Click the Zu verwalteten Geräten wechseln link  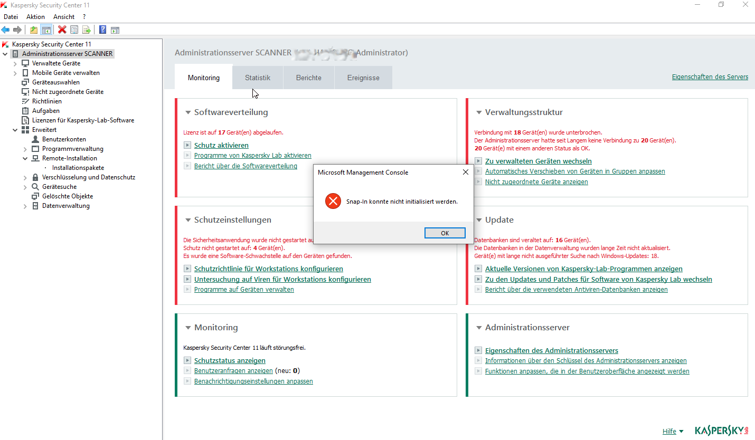[539, 161]
